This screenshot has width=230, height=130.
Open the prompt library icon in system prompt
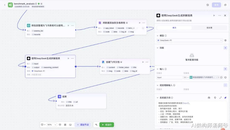[x=209, y=98]
